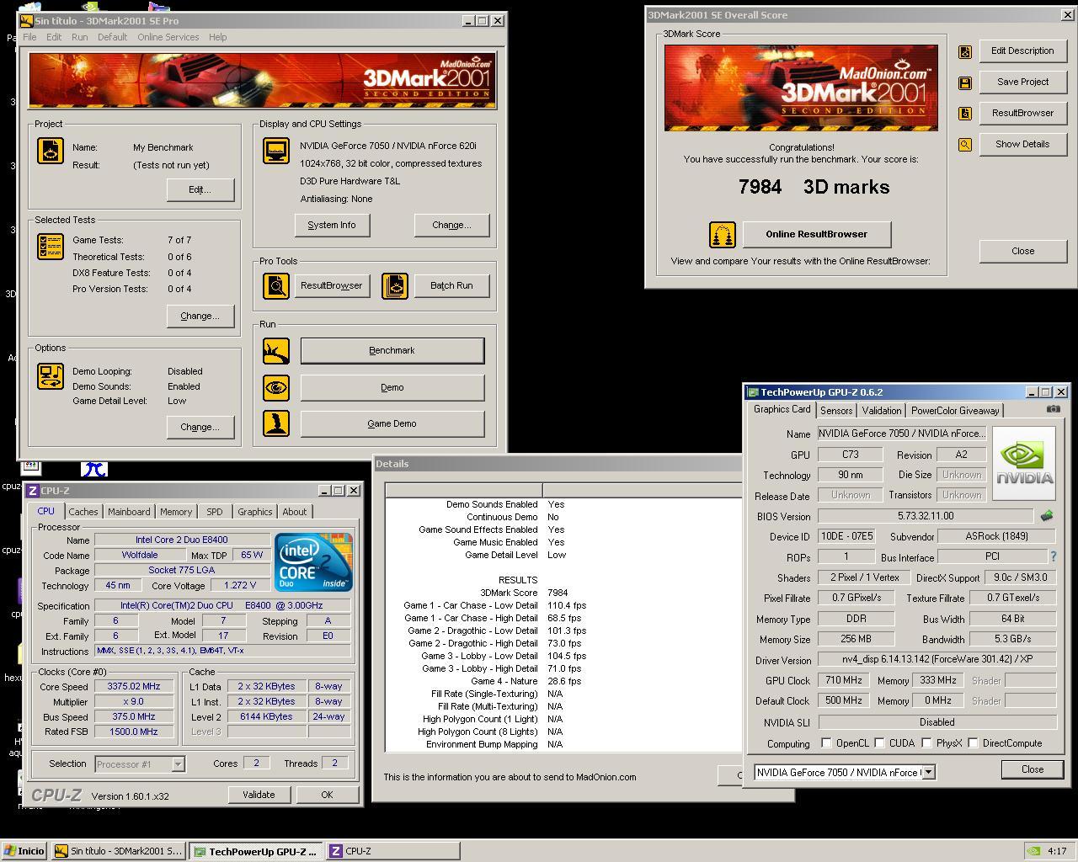Viewport: 1078px width, 862px height.
Task: Click the Close button in GPU-Z
Action: pyautogui.click(x=1033, y=769)
